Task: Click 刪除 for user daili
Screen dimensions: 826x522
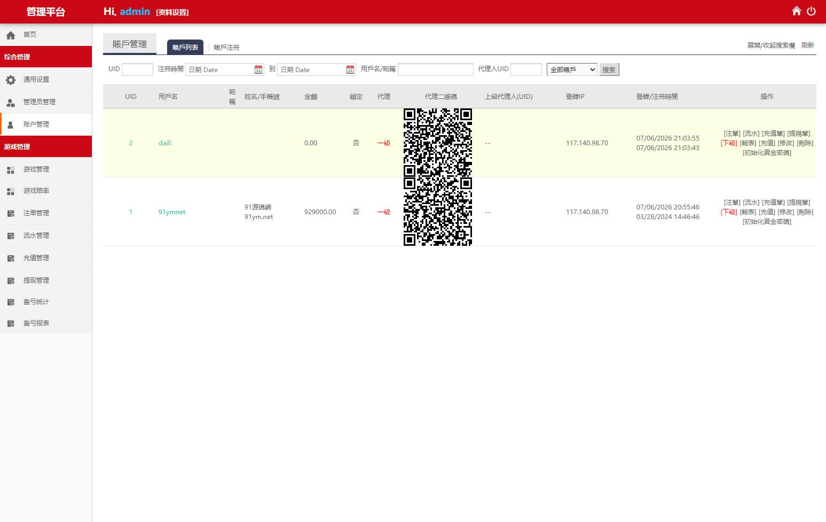Action: [x=805, y=143]
